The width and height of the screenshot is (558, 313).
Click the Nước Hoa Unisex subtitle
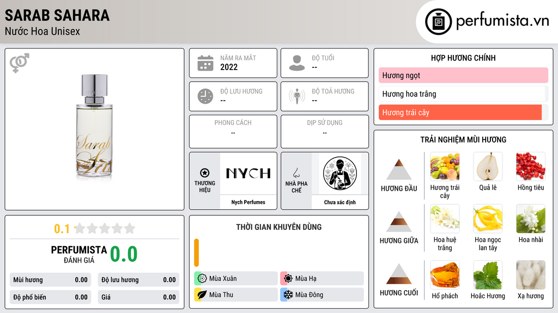click(x=43, y=31)
